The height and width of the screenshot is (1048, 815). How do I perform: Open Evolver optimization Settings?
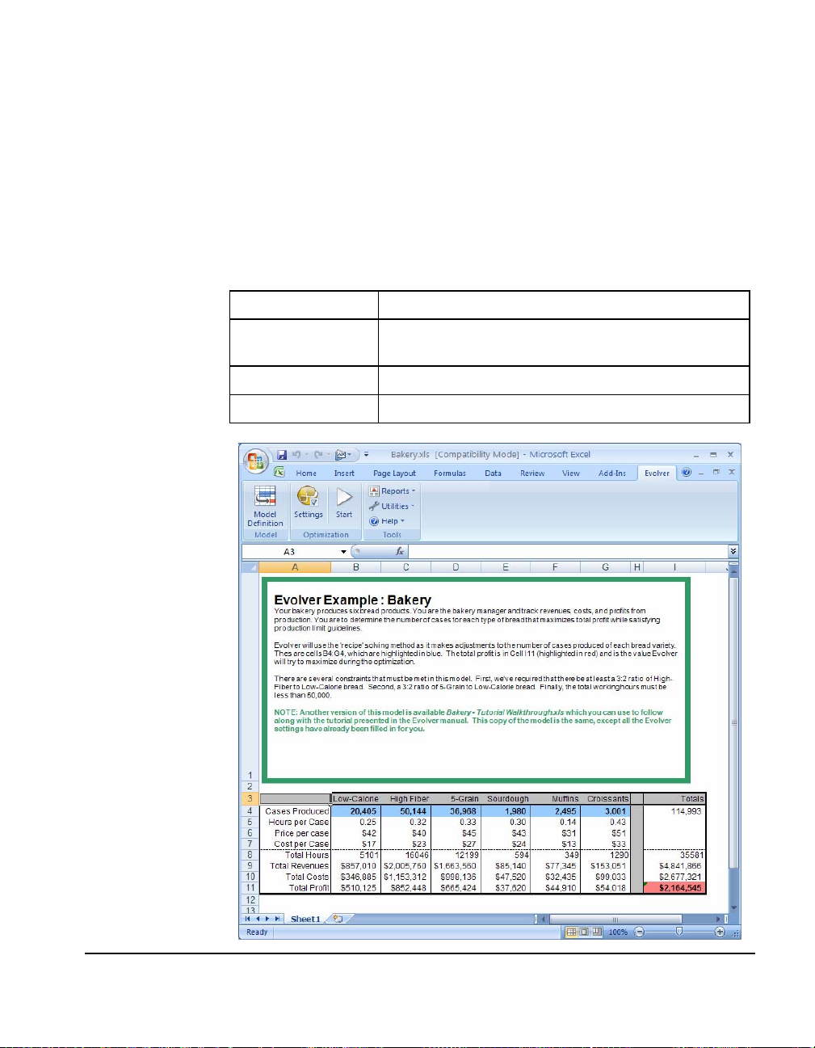[x=308, y=503]
